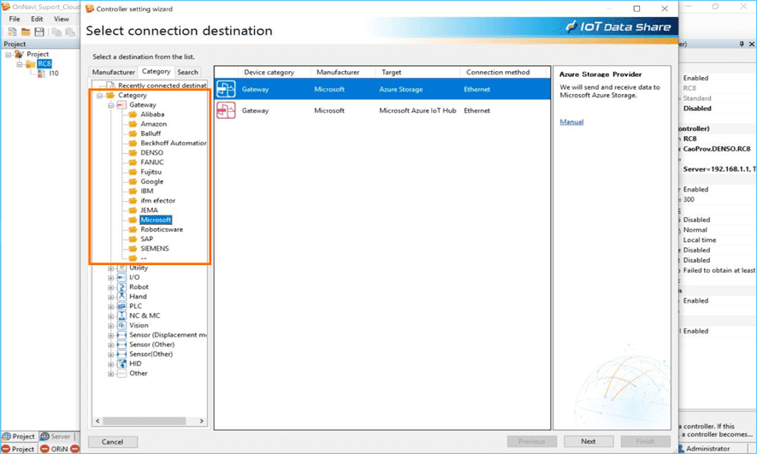The image size is (757, 454).
Task: Click the Next button
Action: click(x=588, y=441)
